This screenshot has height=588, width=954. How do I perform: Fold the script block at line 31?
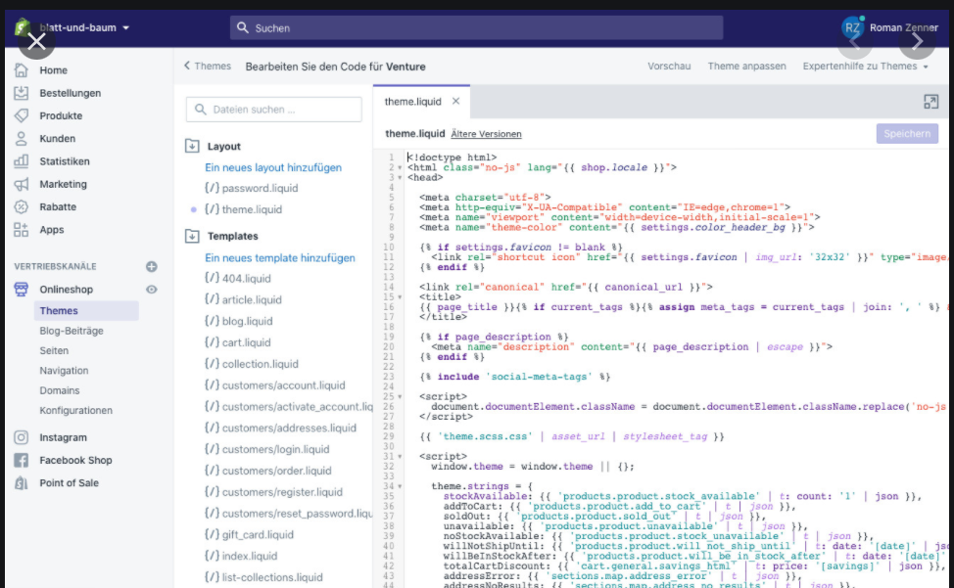pyautogui.click(x=400, y=456)
